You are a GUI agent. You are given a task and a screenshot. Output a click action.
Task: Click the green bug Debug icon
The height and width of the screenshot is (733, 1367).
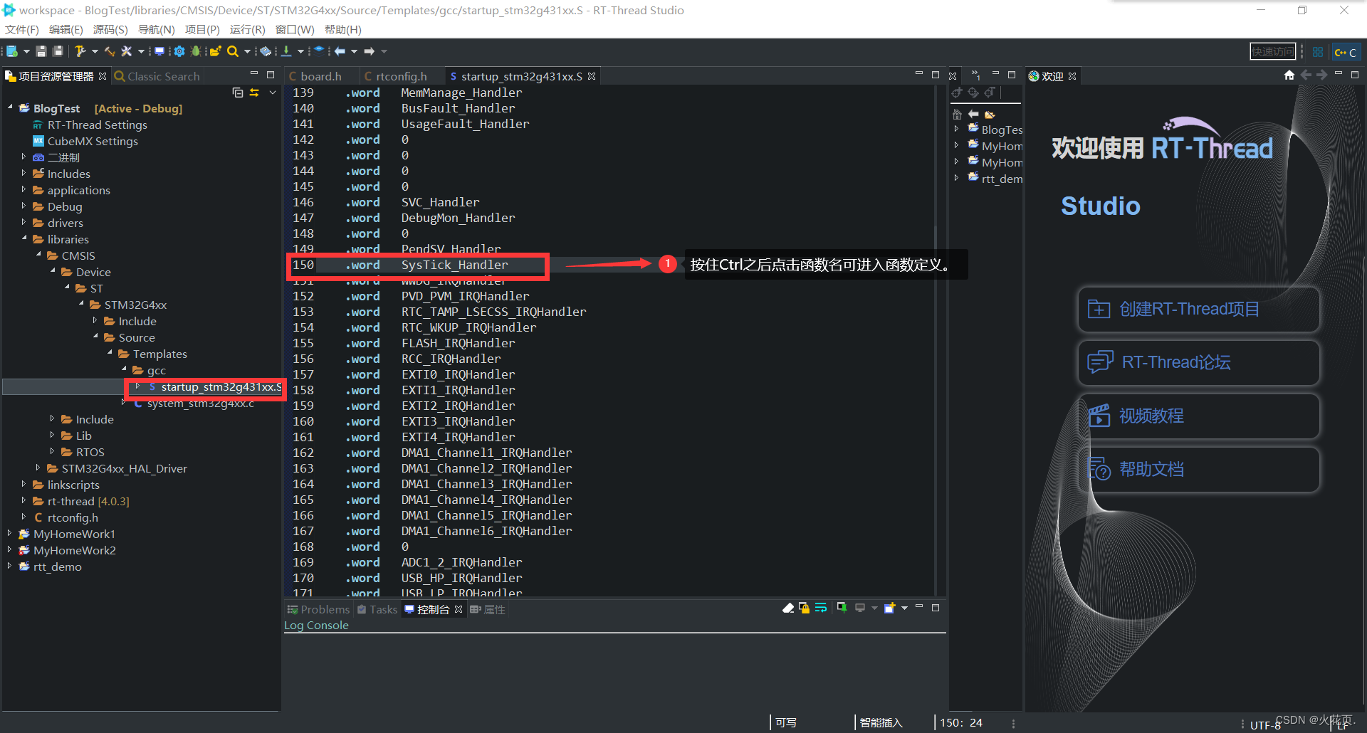tap(195, 51)
